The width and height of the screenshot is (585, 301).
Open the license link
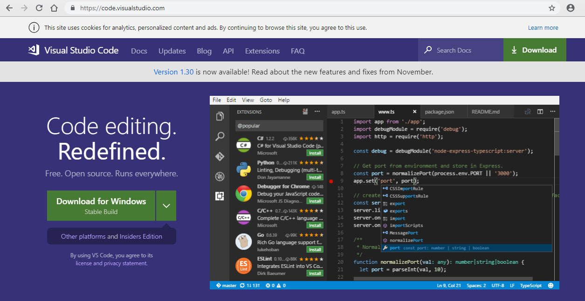[84, 263]
